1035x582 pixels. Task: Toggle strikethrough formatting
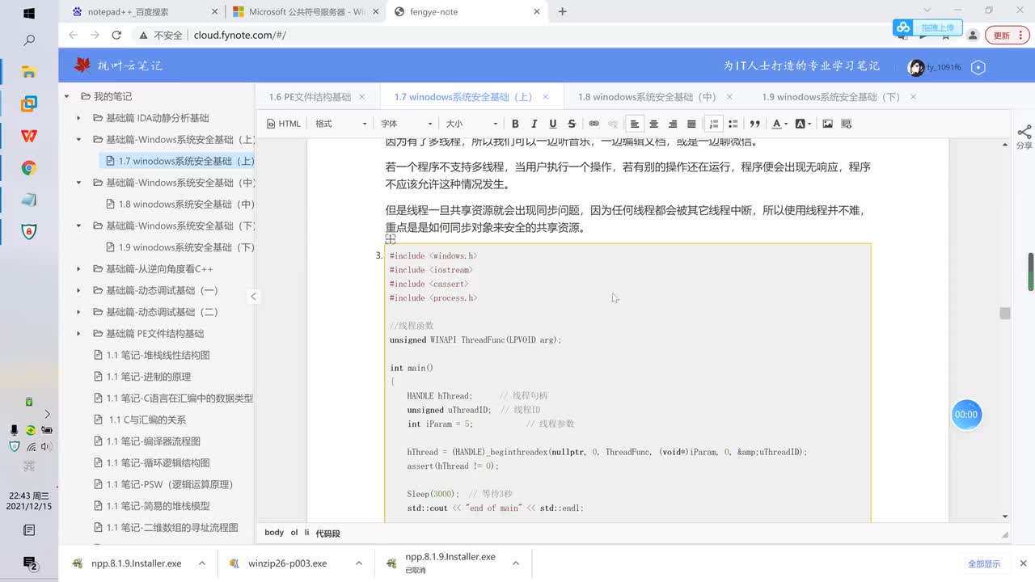point(572,124)
